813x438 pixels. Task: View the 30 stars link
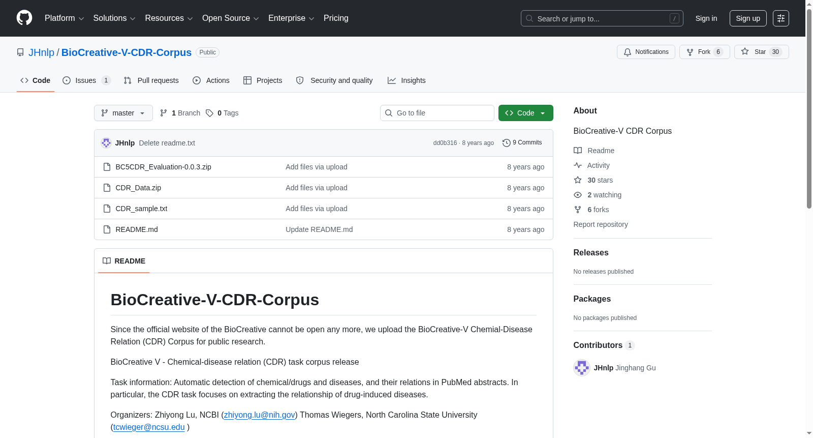tap(593, 180)
